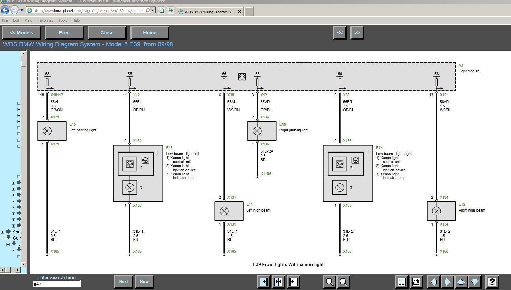Click the browser address bar URL
This screenshot has width=511, height=290.
(x=88, y=10)
